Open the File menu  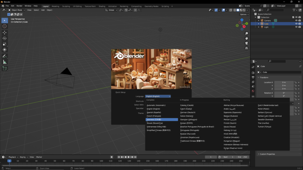click(7, 6)
